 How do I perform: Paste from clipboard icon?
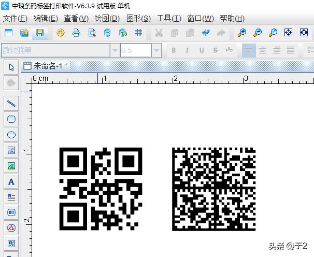tap(190, 33)
